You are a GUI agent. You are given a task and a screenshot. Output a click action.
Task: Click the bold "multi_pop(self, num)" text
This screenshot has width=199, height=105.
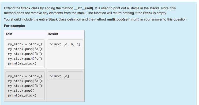(x=123, y=19)
